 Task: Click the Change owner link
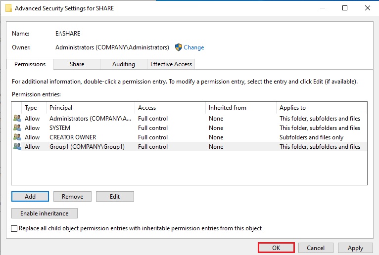193,47
